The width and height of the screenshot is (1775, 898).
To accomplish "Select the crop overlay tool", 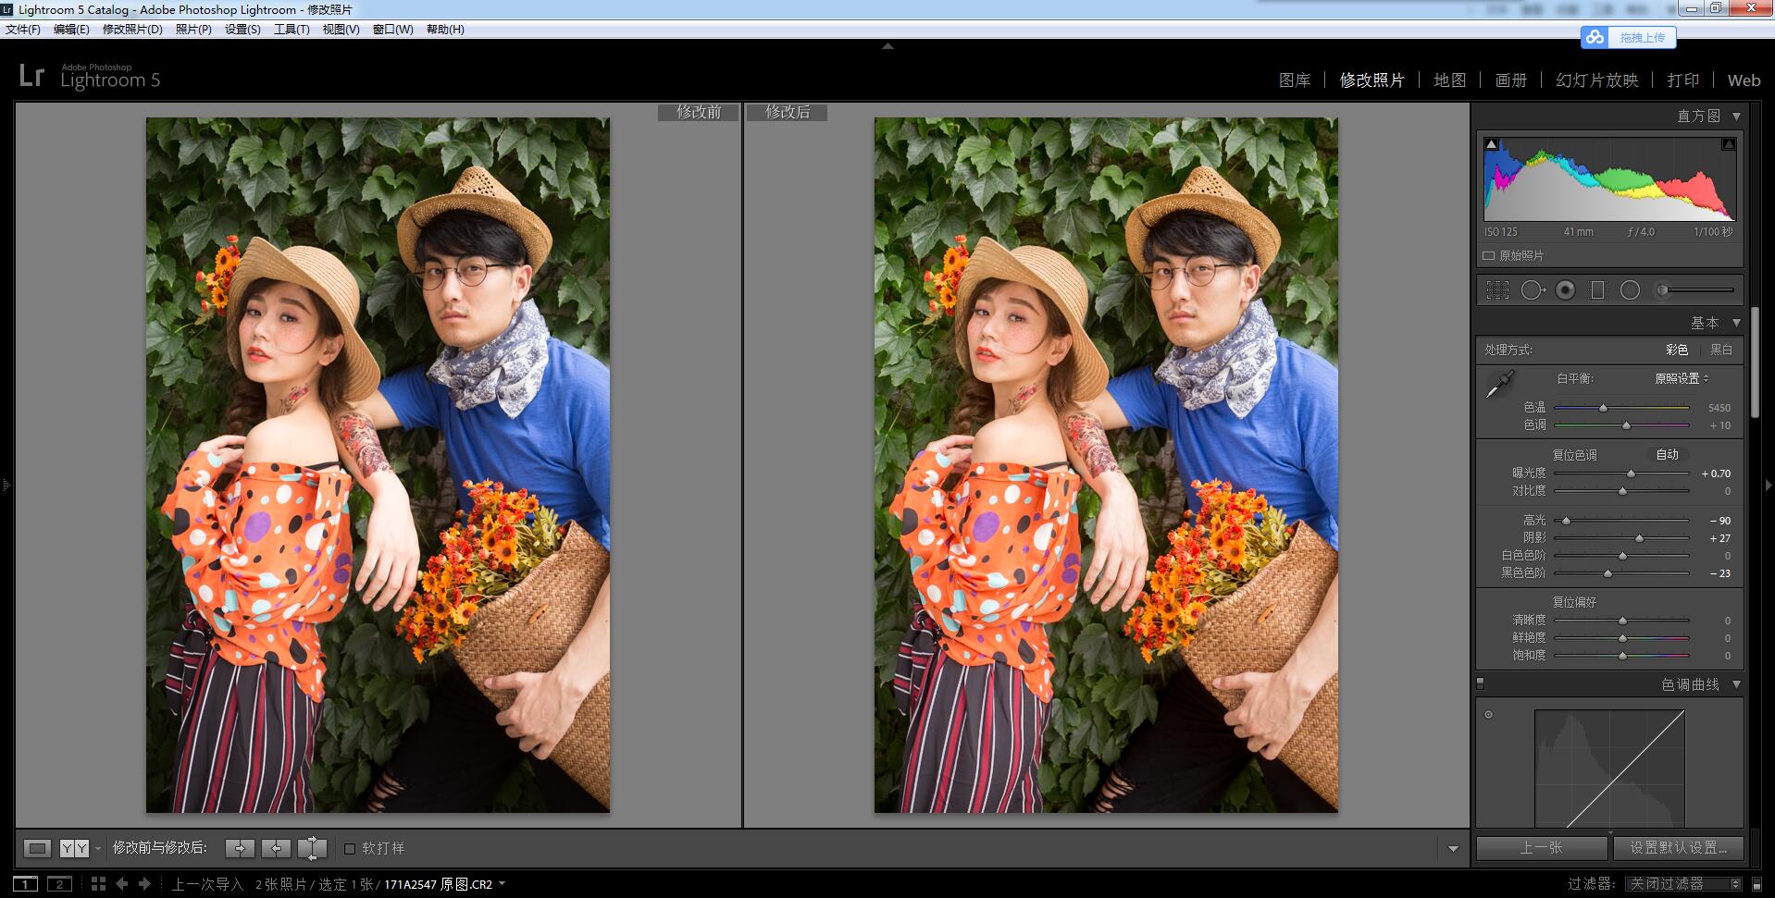I will 1496,290.
